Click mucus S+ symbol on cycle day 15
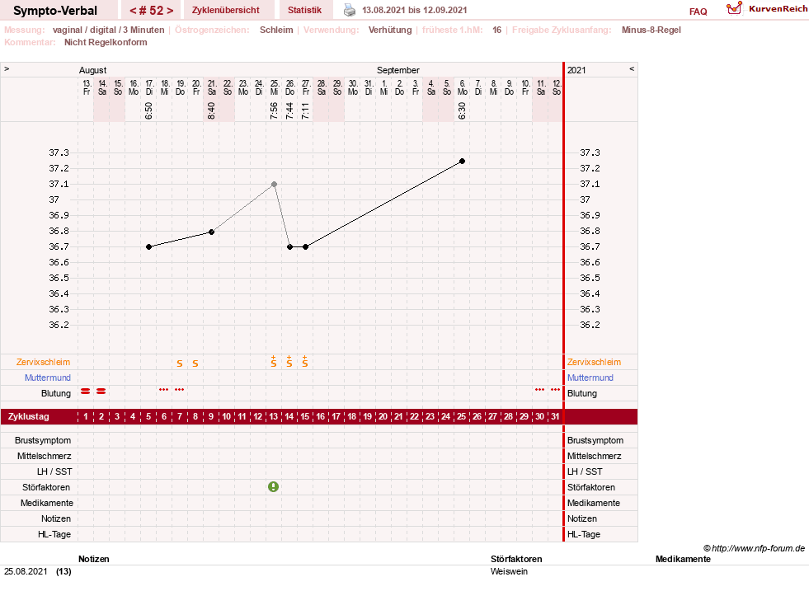809x591 pixels. coord(305,362)
